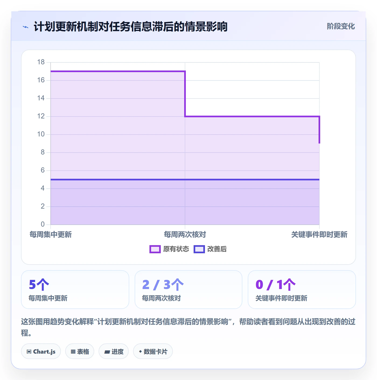
Task: Select the Chart.js tag chip
Action: click(41, 351)
